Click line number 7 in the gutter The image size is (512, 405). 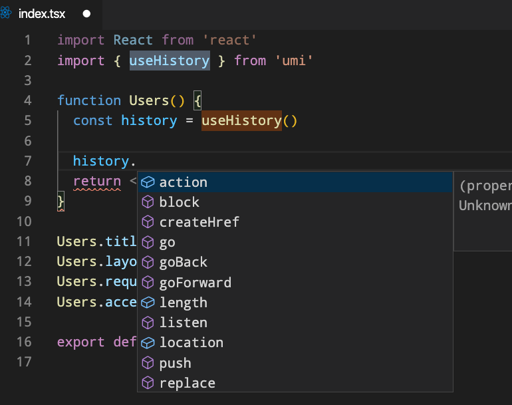pos(28,161)
